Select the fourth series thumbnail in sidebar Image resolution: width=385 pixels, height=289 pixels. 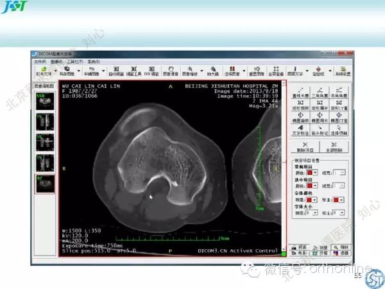[45, 163]
